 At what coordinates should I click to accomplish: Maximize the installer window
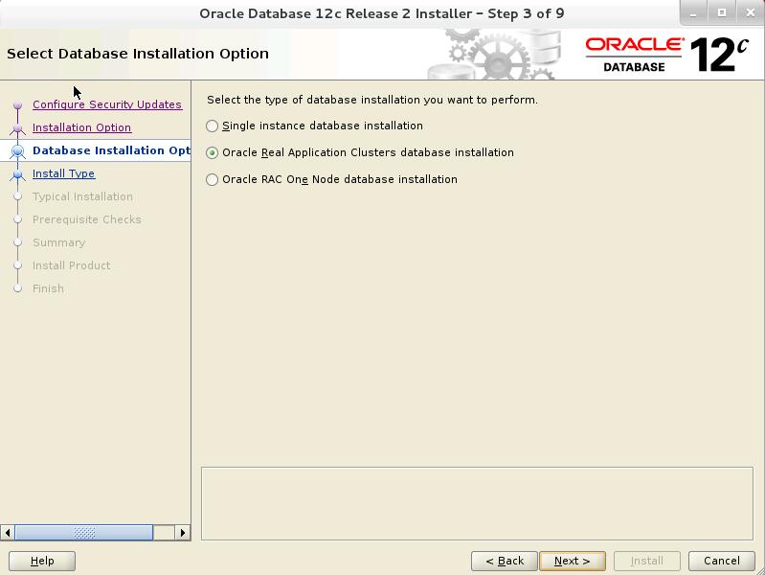pyautogui.click(x=722, y=13)
